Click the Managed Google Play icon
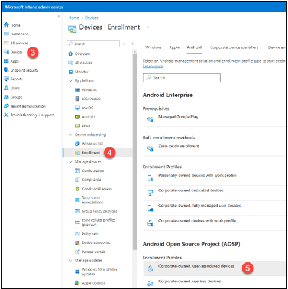 point(150,119)
